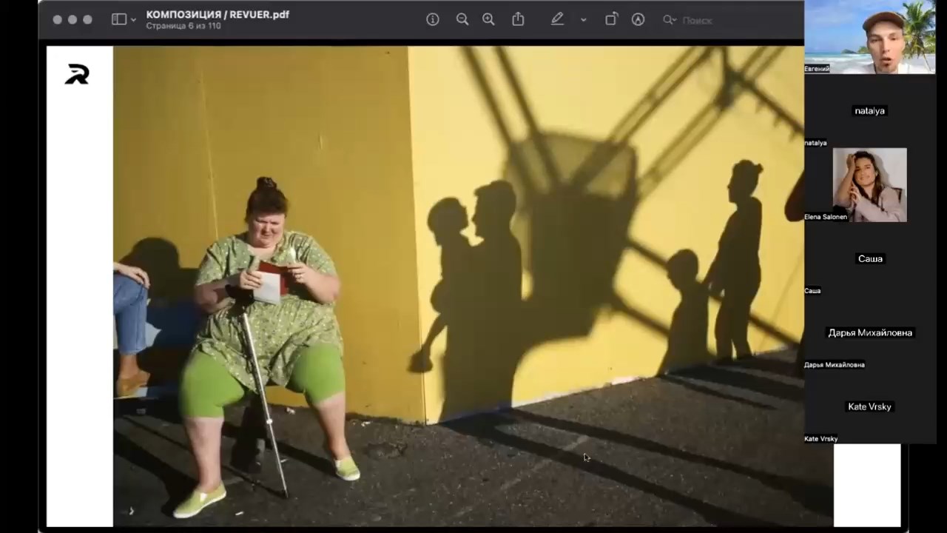Select the highlight pen tool
This screenshot has width=947, height=533.
[557, 19]
